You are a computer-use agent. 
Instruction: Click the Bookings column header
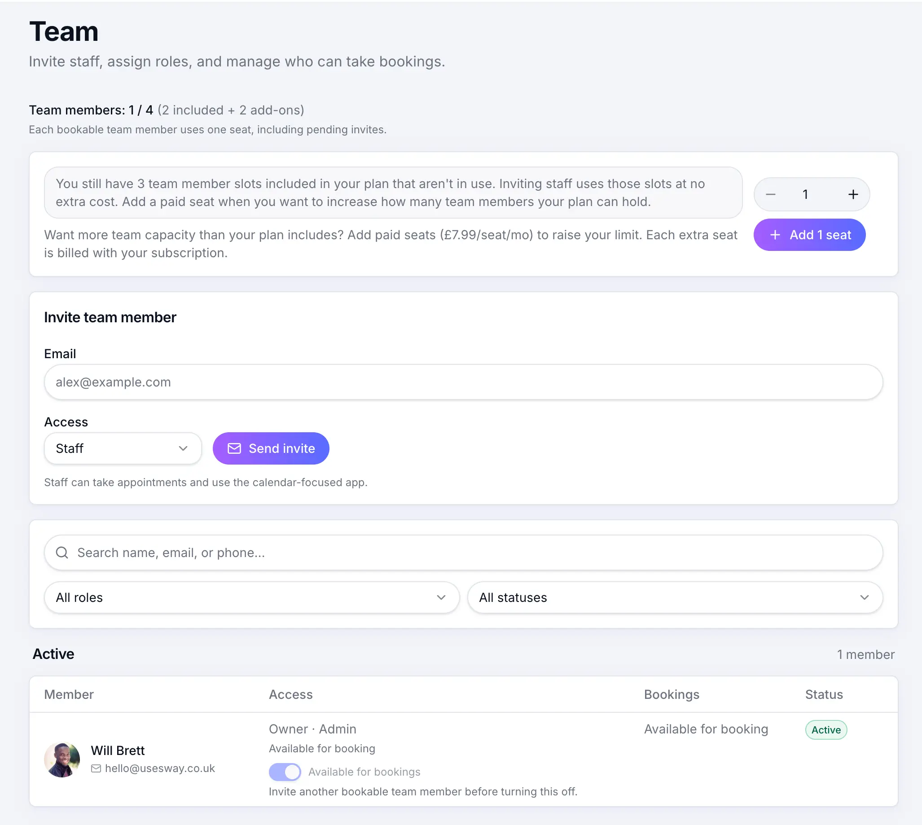(672, 694)
